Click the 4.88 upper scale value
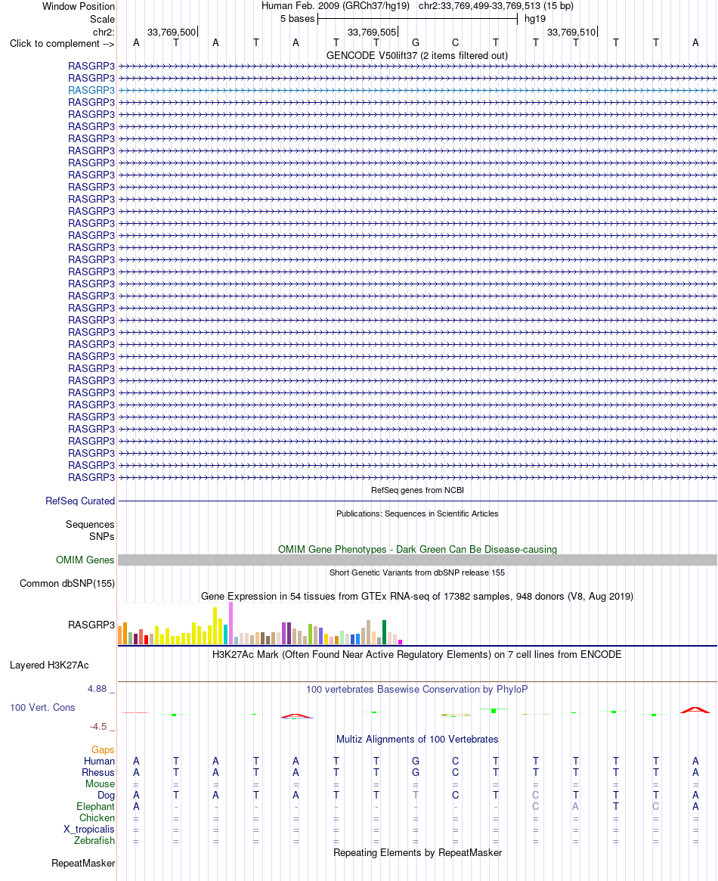This screenshot has height=881, width=718. [x=97, y=690]
